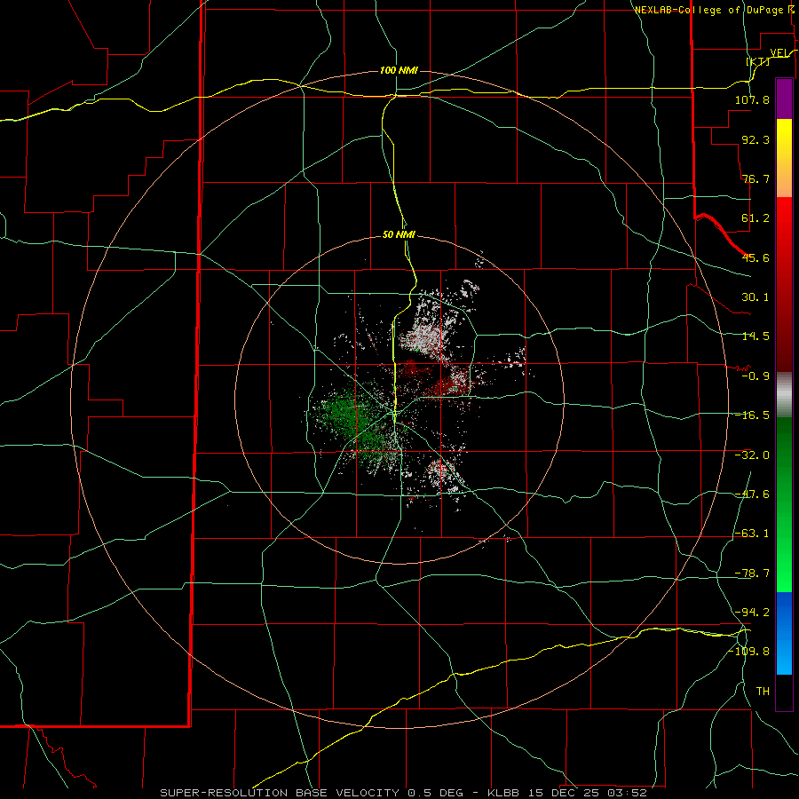Click the green segment of the velocity color bar
The image size is (799, 799).
coord(784,504)
